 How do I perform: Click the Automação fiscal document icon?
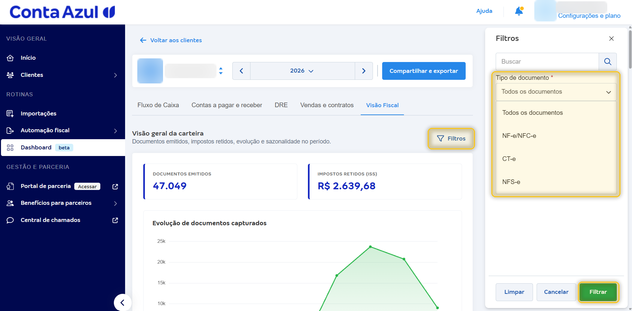[x=10, y=131]
